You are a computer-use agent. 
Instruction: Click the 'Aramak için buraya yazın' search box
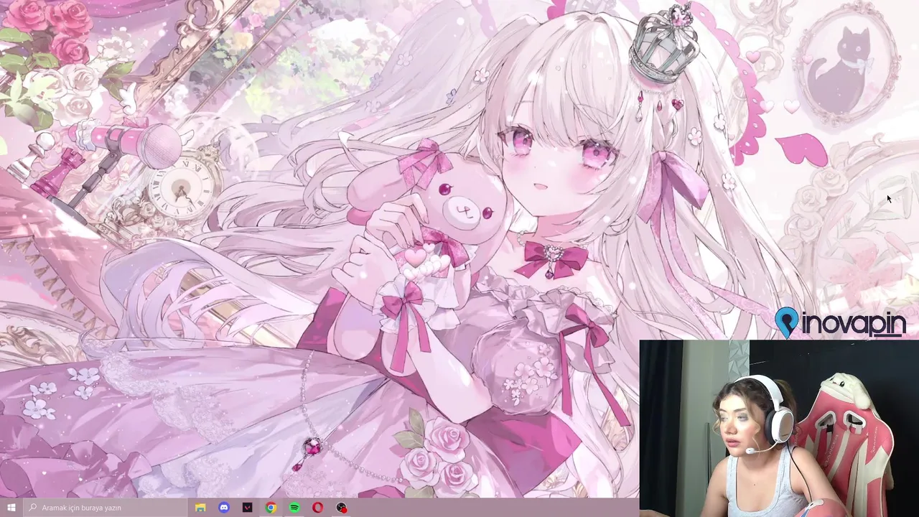tap(105, 508)
